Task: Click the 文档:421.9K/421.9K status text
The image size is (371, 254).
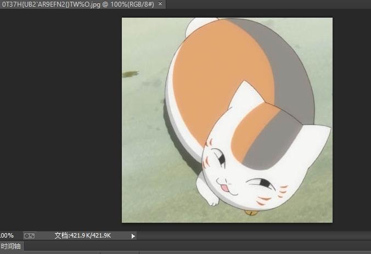Action: point(83,235)
